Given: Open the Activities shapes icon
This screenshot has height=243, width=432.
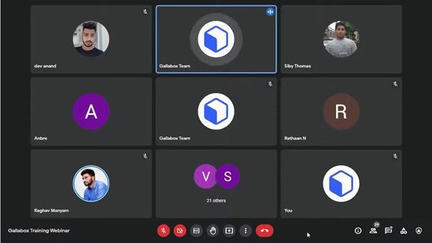Looking at the screenshot, I should point(404,231).
